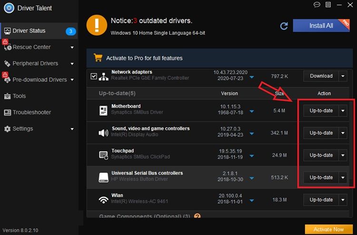The height and width of the screenshot is (235, 357).
Task: Click Up-to-date button for Touchpad
Action: (321, 155)
